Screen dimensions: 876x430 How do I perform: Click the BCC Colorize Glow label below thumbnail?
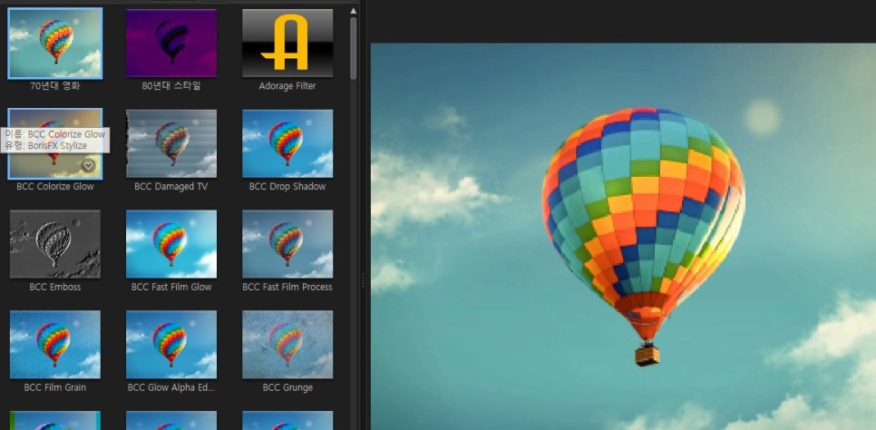54,187
